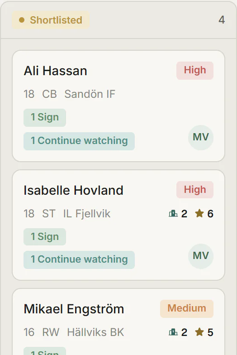Select the Shortlisted column label
Image resolution: width=237 pixels, height=355 pixels.
56,20
